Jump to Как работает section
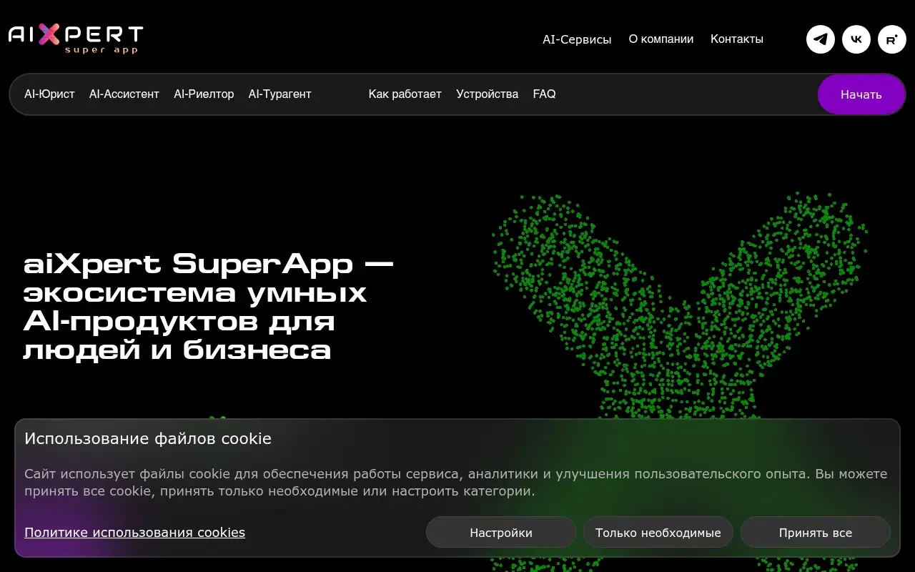This screenshot has height=572, width=915. 405,94
